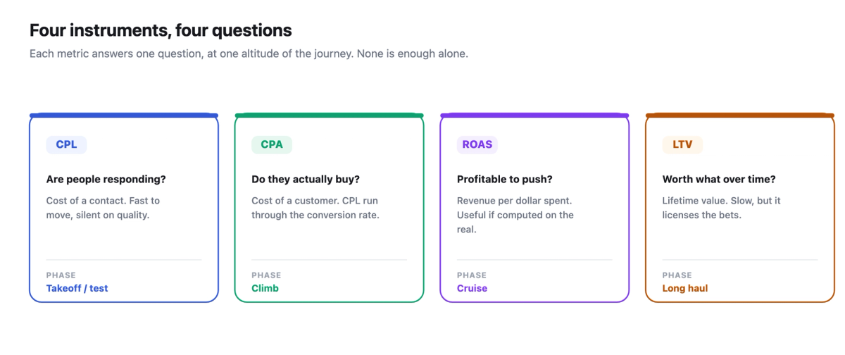Click the CPL badge
Screen dimensions: 845x355
[x=66, y=144]
